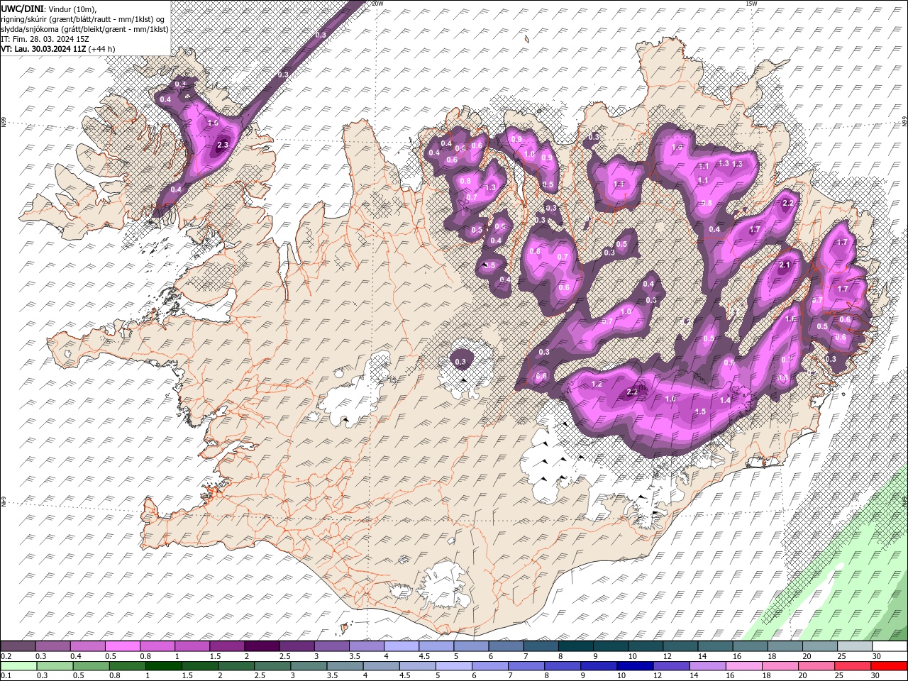Image resolution: width=908 pixels, height=681 pixels.
Task: Click the 0.1 label on the bottom scale
Action: click(x=6, y=676)
